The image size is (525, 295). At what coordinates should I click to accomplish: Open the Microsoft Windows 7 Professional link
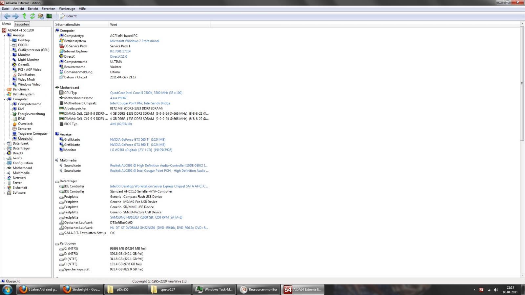[135, 41]
